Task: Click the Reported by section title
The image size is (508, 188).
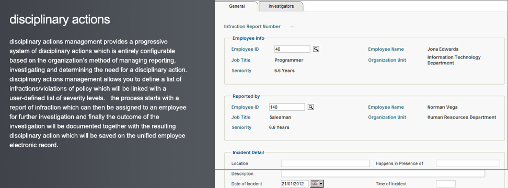Action: (246, 96)
